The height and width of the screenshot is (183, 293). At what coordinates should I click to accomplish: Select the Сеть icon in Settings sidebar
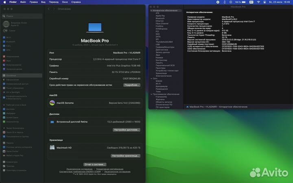(x=4, y=46)
